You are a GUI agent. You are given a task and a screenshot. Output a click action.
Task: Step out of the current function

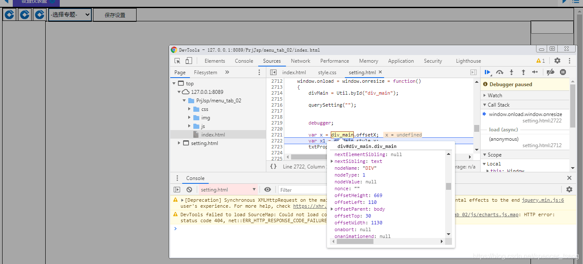523,72
